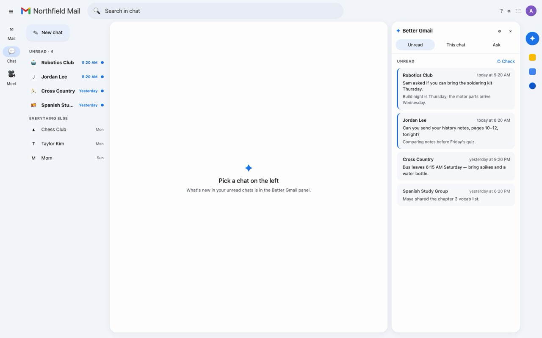Screen dimensions: 542x338
Task: Open the blue square side panel app
Action: click(x=532, y=72)
